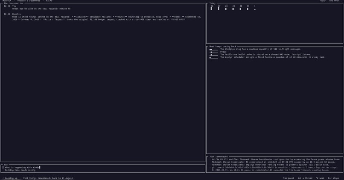Click the Tab panel shortcut hint
Screen dimensions: 344x180
coord(289,178)
